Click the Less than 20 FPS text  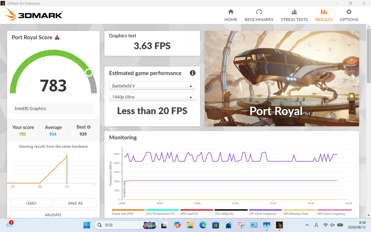coord(152,111)
